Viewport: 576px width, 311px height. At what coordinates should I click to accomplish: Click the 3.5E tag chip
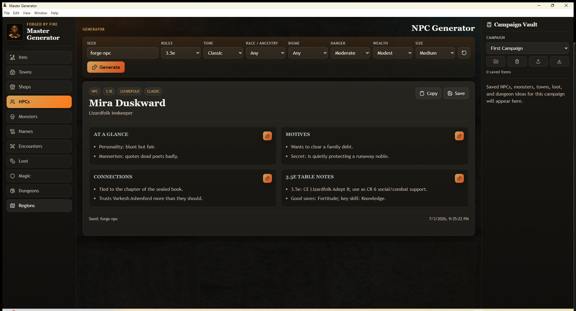pos(109,91)
